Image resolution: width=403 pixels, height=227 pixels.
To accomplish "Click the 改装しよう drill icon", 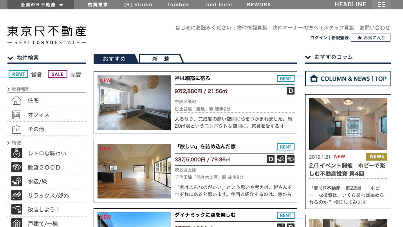I will [16, 209].
